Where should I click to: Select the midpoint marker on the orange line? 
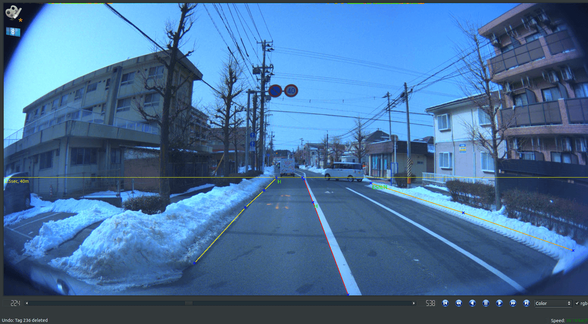pyautogui.click(x=463, y=213)
